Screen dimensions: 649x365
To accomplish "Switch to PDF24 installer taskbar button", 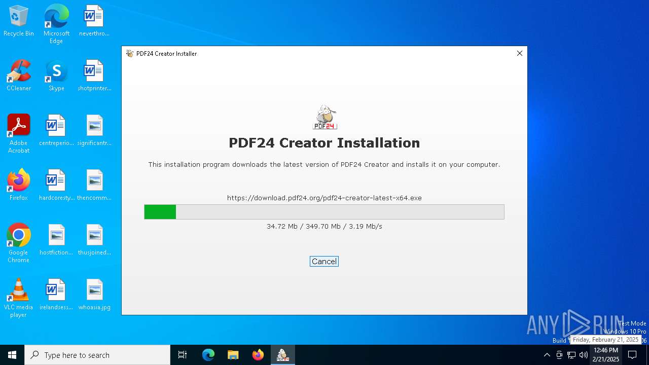I will (x=282, y=355).
